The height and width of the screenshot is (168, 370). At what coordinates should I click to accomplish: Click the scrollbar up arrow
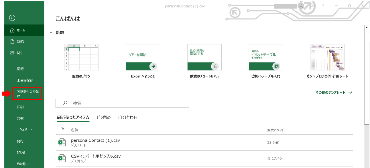[x=367, y=28]
